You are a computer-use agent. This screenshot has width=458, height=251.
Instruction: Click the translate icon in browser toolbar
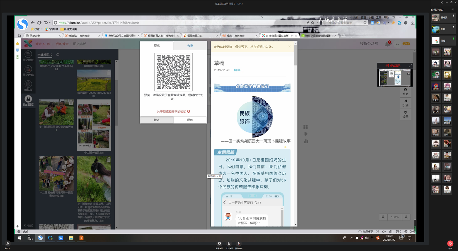click(x=373, y=23)
